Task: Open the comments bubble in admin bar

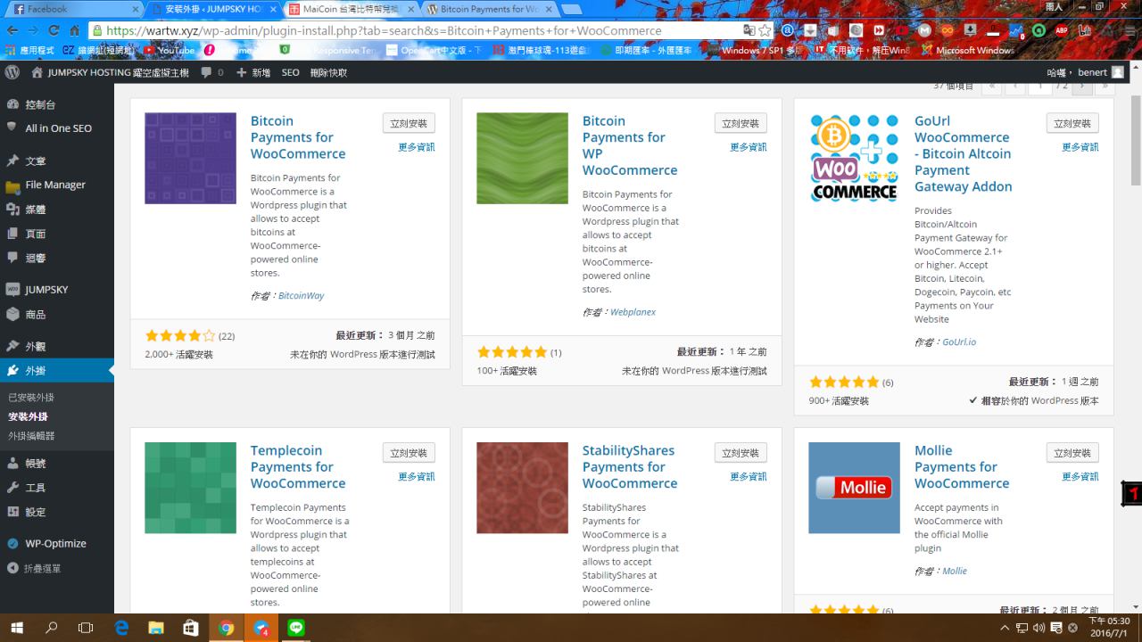Action: (212, 72)
